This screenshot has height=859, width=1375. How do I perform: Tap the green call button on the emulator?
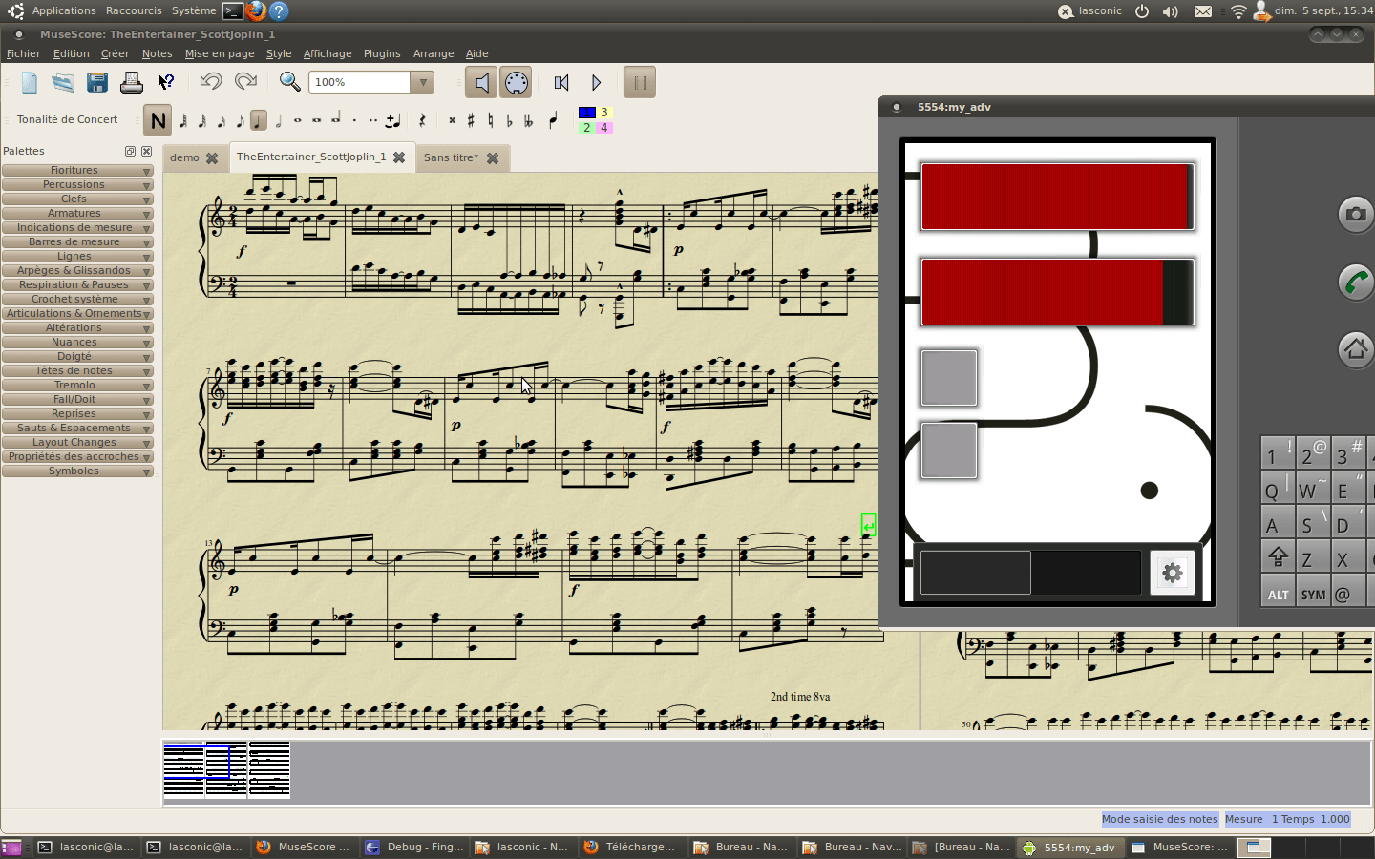coord(1356,282)
